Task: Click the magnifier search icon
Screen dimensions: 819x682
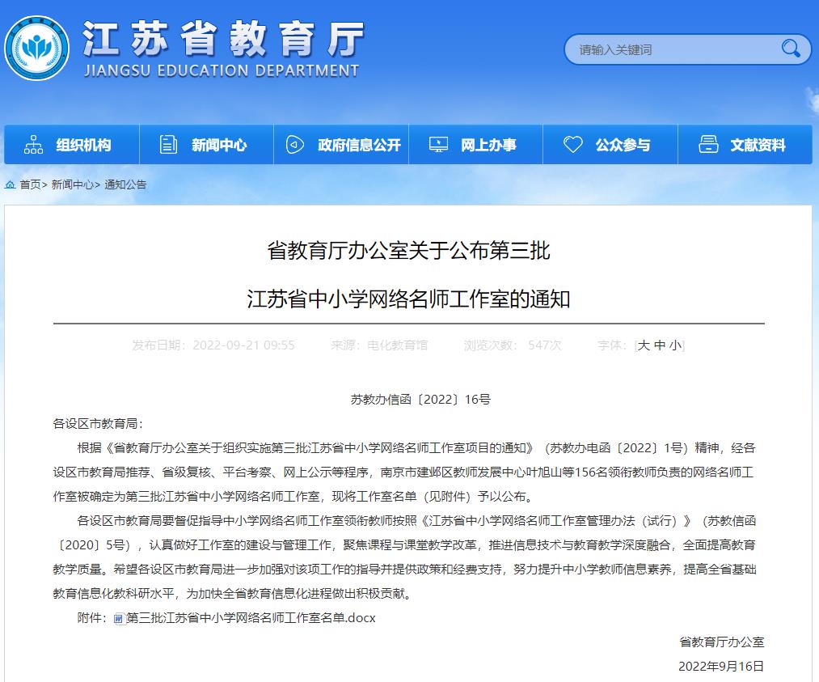Action: 790,49
